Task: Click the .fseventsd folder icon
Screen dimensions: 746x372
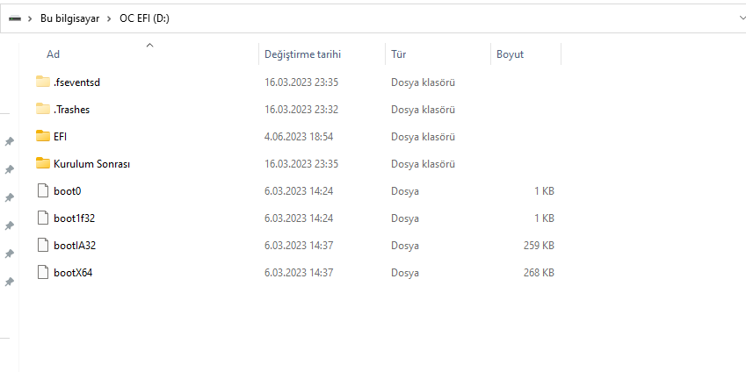Action: (x=43, y=82)
